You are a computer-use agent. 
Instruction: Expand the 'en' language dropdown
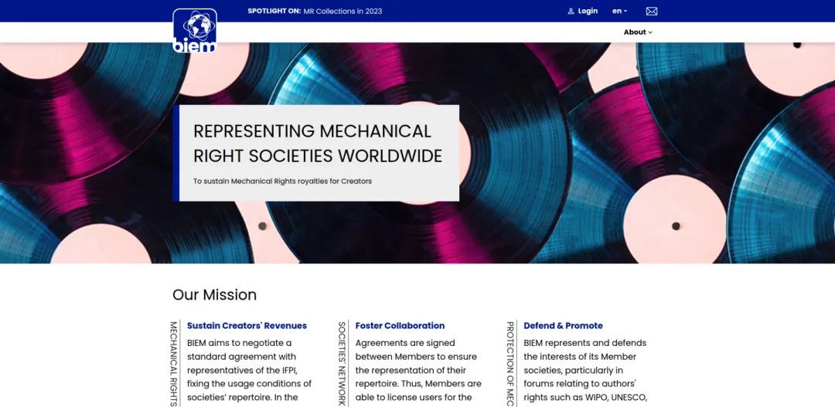[619, 12]
